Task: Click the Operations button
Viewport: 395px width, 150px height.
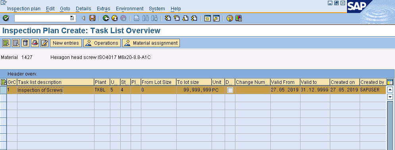Action: pos(102,43)
